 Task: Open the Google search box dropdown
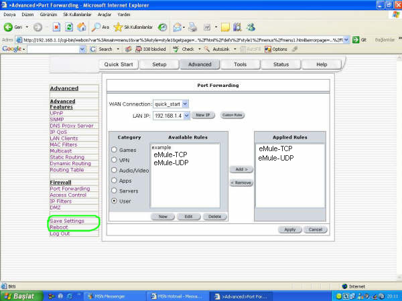(82, 49)
